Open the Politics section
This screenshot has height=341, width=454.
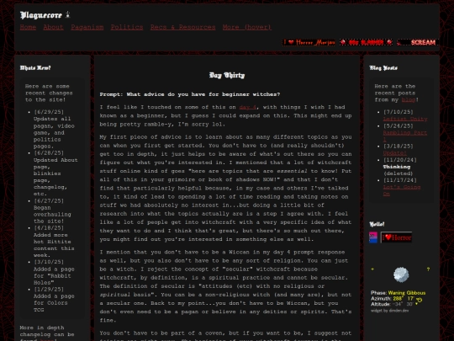(x=127, y=27)
